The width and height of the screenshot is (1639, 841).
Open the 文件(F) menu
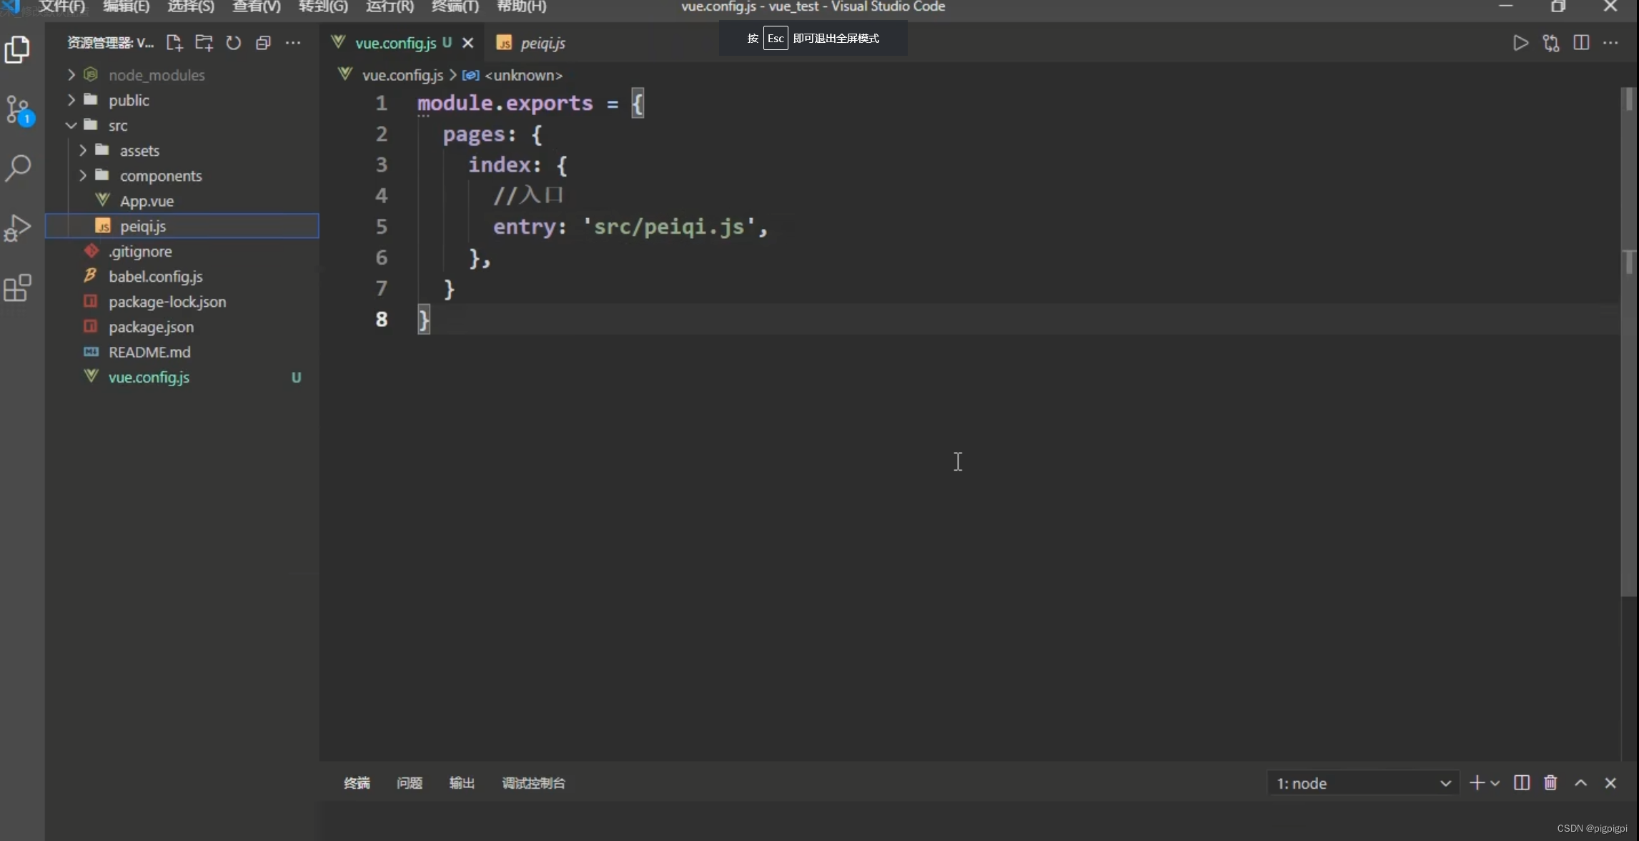(61, 6)
